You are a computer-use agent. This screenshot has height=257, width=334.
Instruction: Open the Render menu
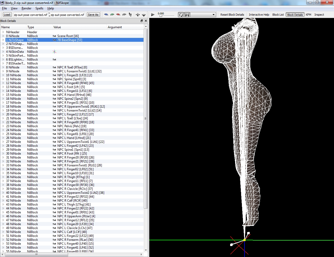click(x=26, y=8)
